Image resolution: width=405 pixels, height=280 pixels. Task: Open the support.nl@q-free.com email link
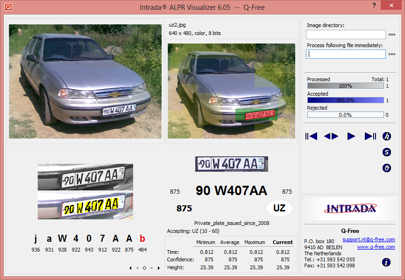pyautogui.click(x=369, y=239)
